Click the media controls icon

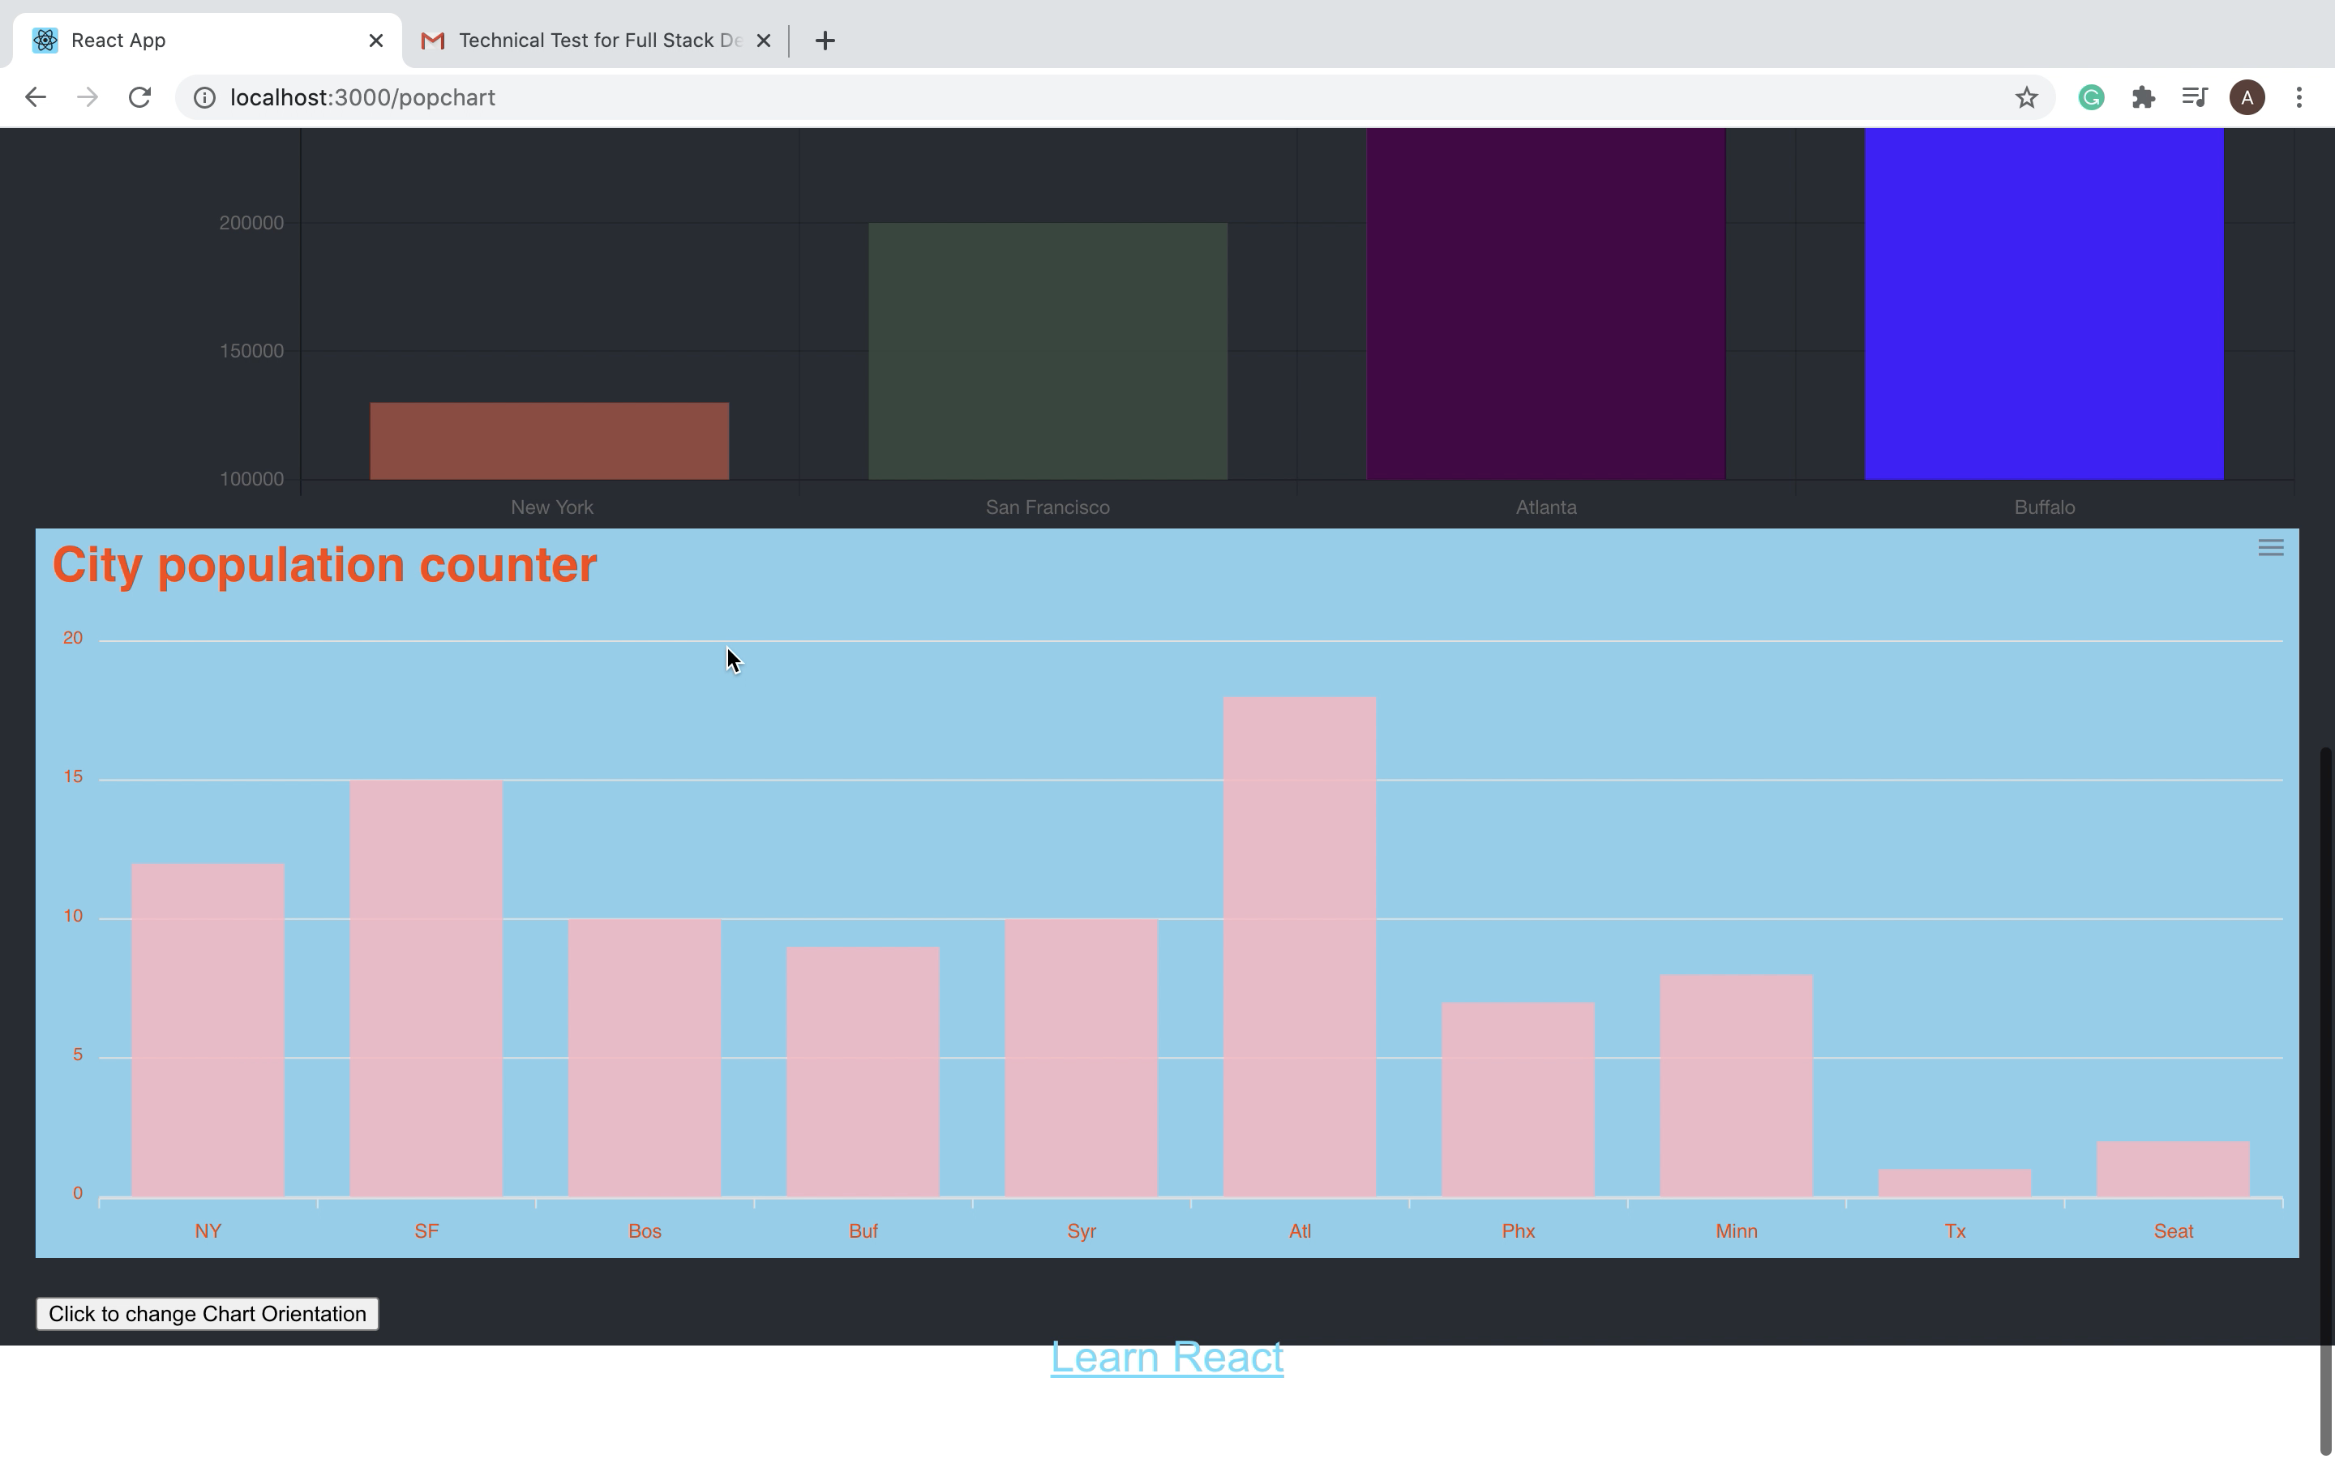pos(2194,96)
